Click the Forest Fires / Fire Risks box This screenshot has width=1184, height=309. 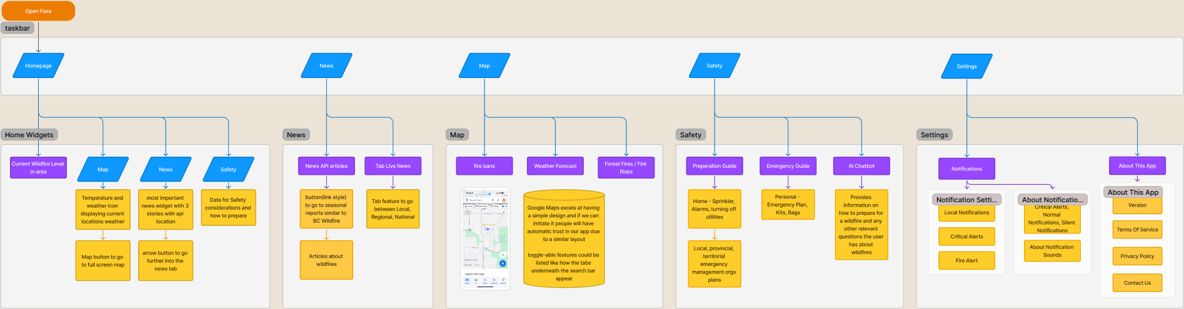[626, 167]
